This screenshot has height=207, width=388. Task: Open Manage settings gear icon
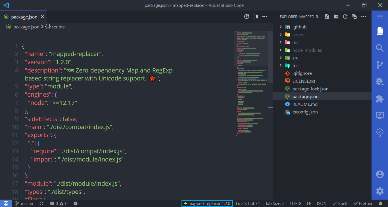pyautogui.click(x=380, y=191)
